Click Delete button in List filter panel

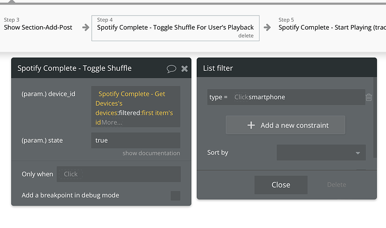pyautogui.click(x=337, y=185)
